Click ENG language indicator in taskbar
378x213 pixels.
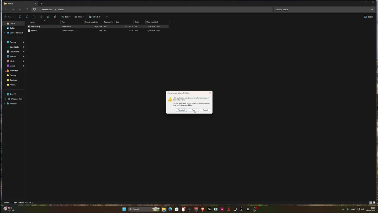[353, 209]
